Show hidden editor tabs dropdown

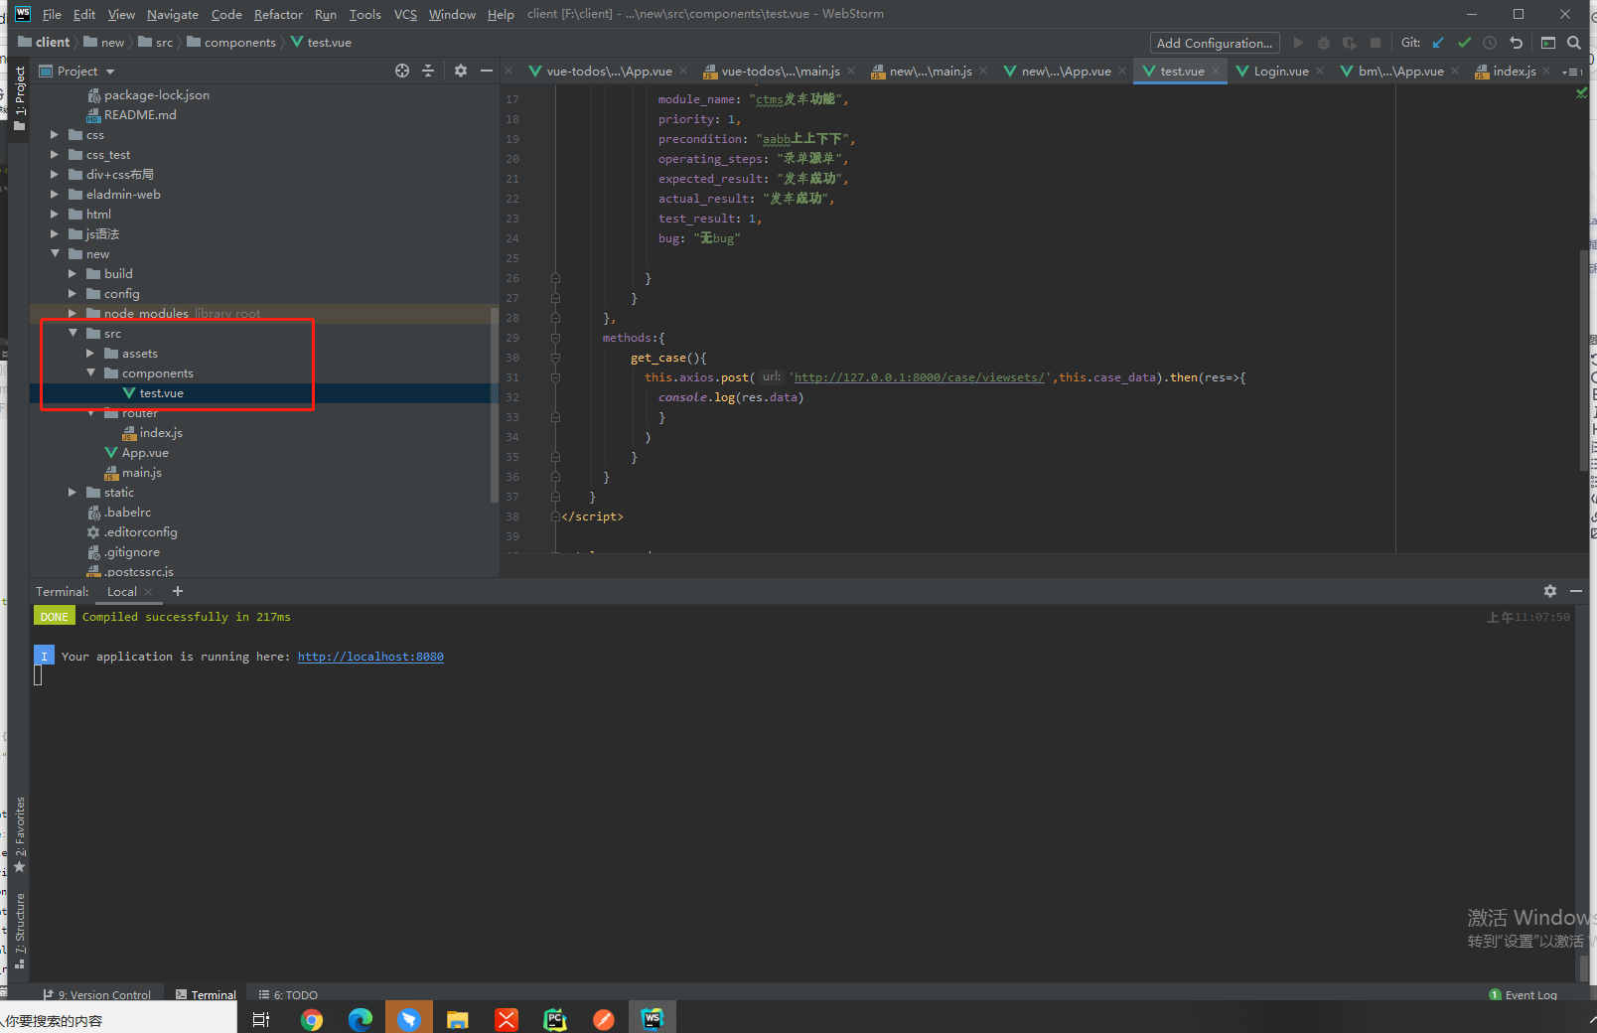tap(1572, 72)
